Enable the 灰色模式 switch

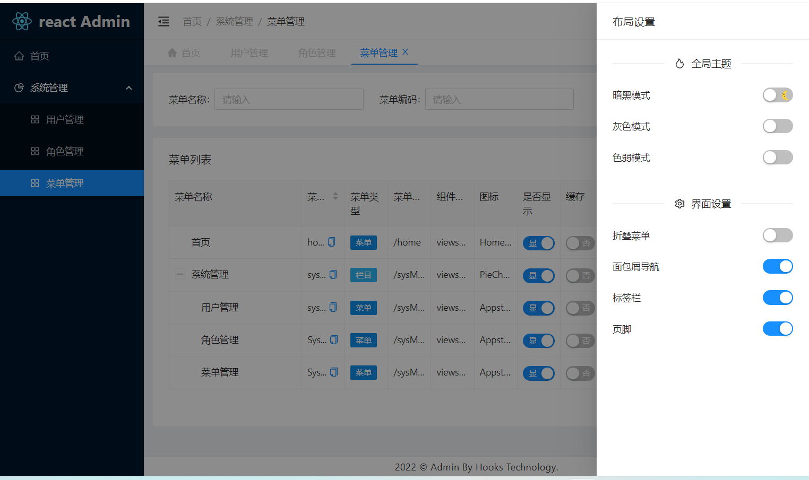(x=778, y=126)
